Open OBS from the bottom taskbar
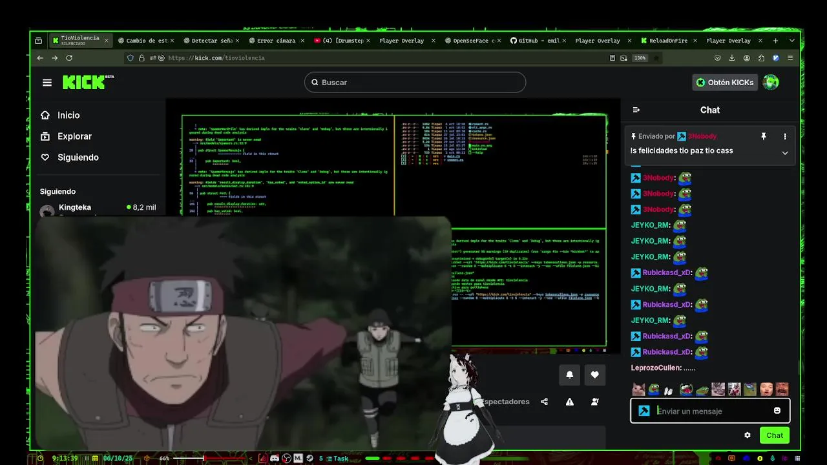 point(286,459)
